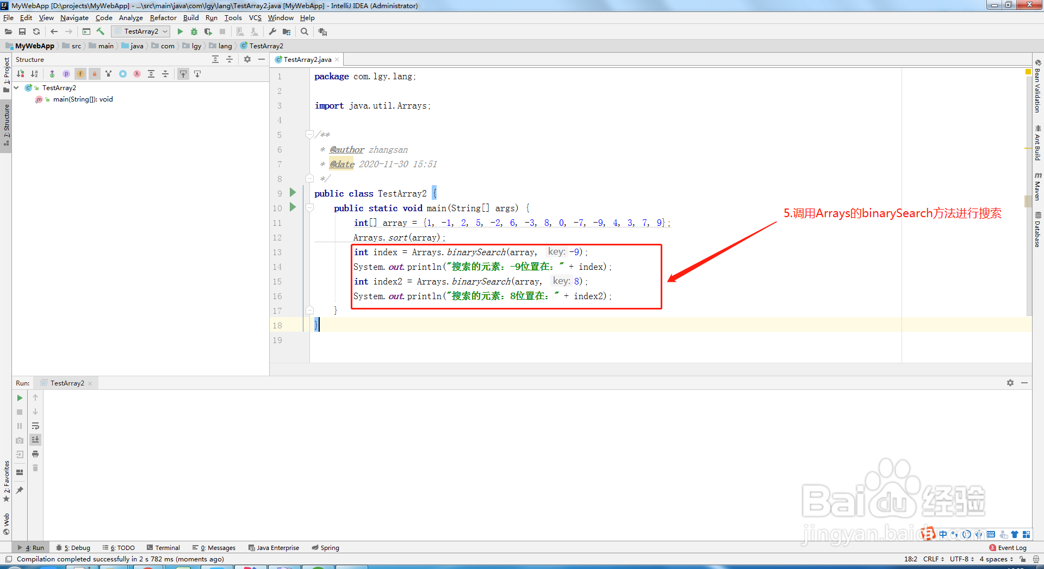The width and height of the screenshot is (1044, 569).
Task: Toggle Autoscroll to Source in Structure
Action: click(183, 74)
